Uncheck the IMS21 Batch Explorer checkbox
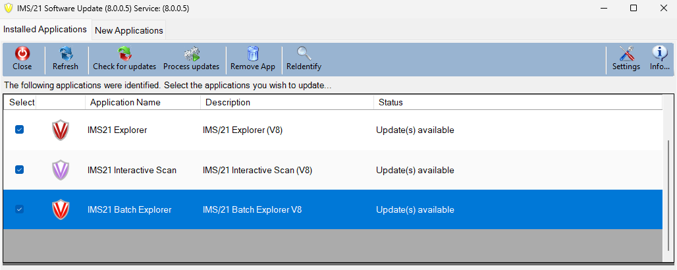 pos(20,209)
